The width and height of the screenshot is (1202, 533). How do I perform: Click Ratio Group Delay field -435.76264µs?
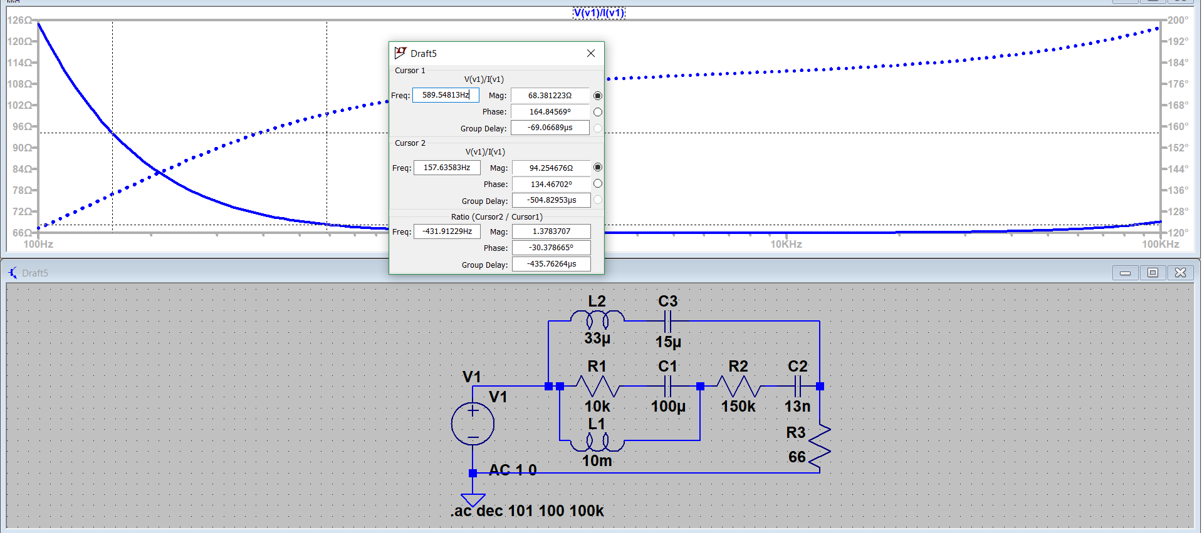point(551,264)
